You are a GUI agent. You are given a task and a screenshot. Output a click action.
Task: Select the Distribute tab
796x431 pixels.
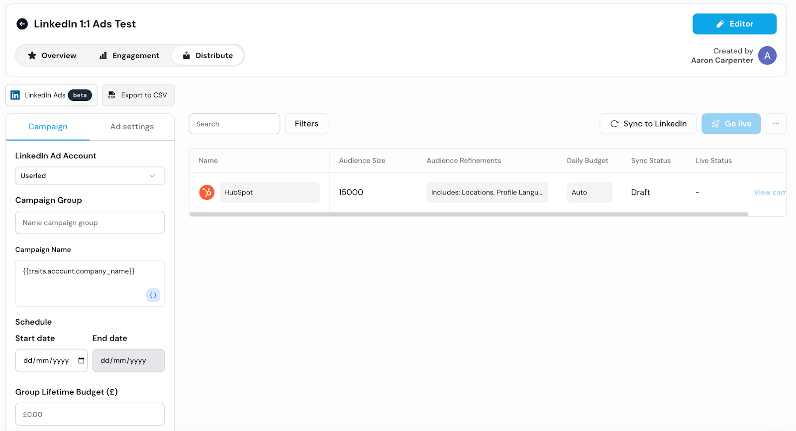pos(207,55)
